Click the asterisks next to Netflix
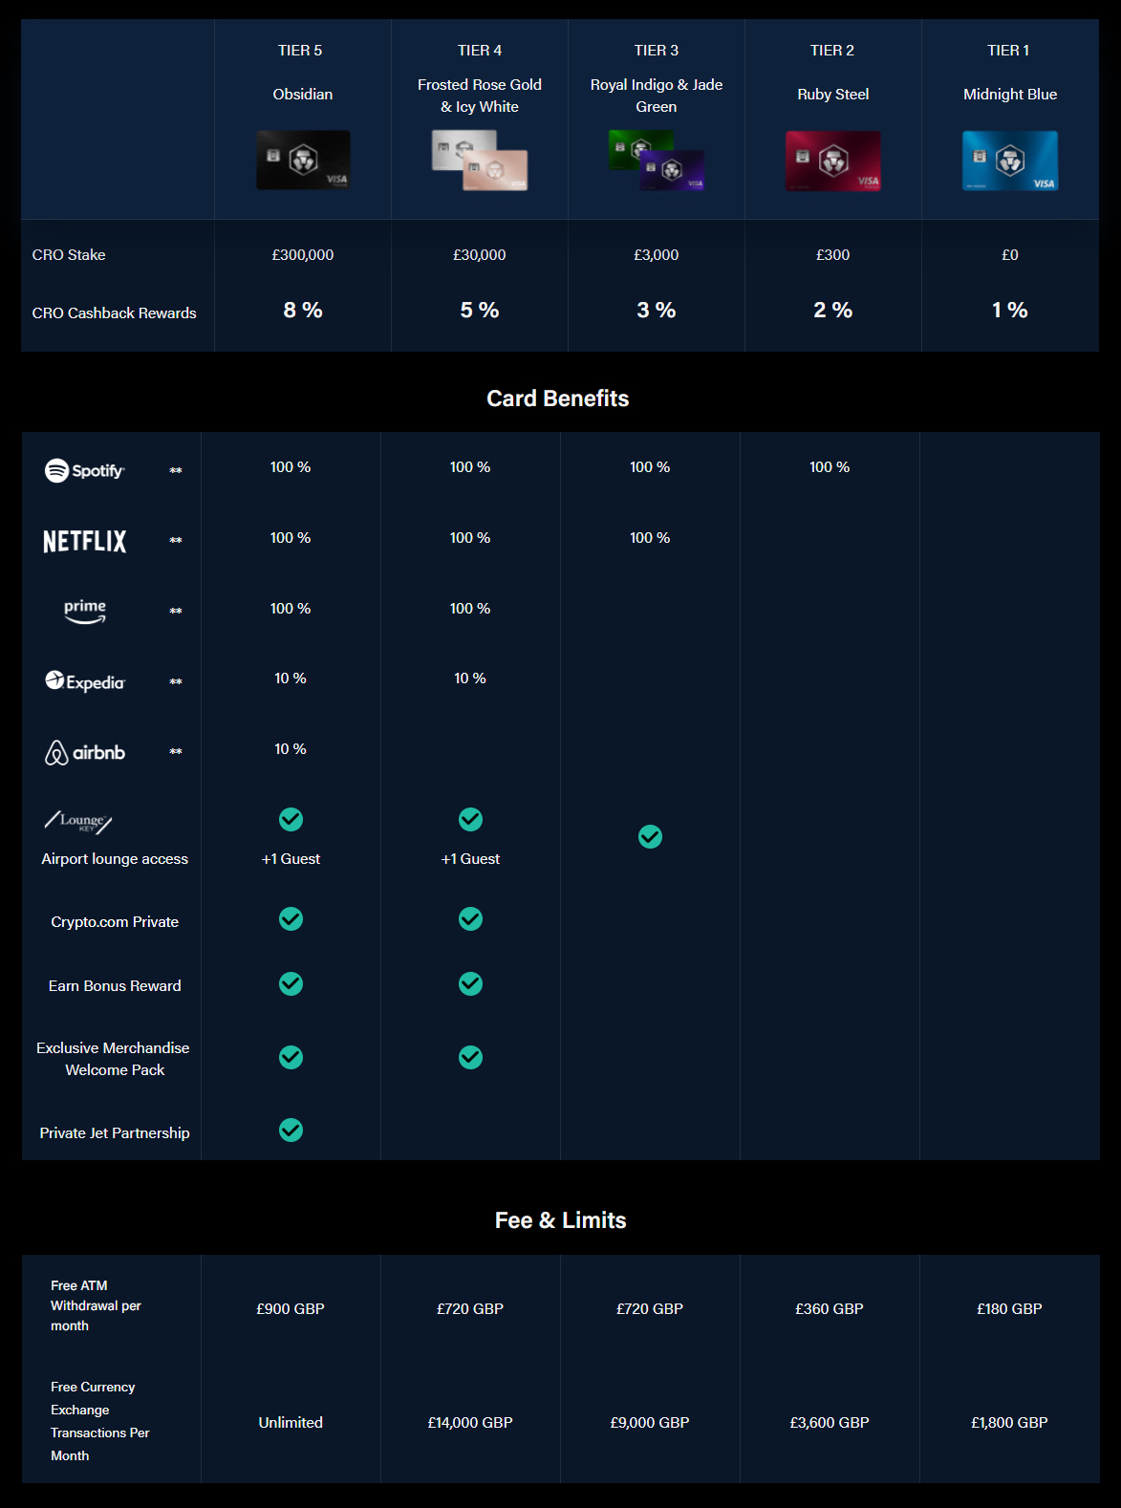This screenshot has width=1121, height=1508. coord(176,540)
